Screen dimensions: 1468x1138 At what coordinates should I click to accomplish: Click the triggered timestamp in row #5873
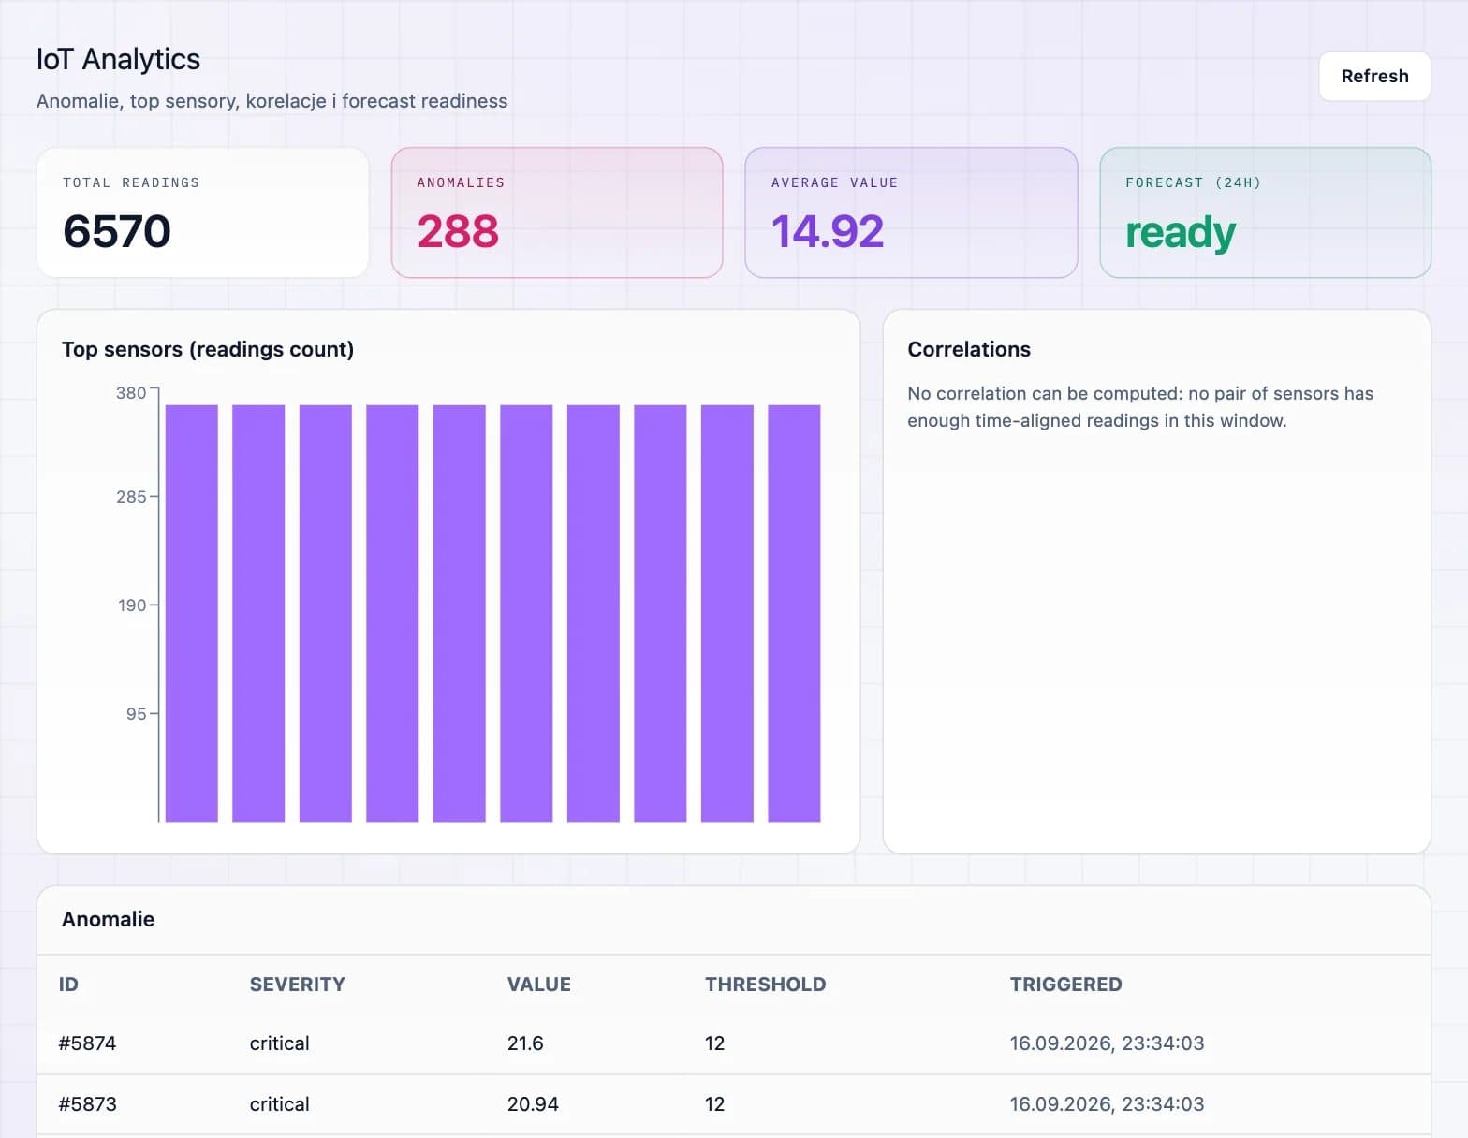point(1107,1104)
